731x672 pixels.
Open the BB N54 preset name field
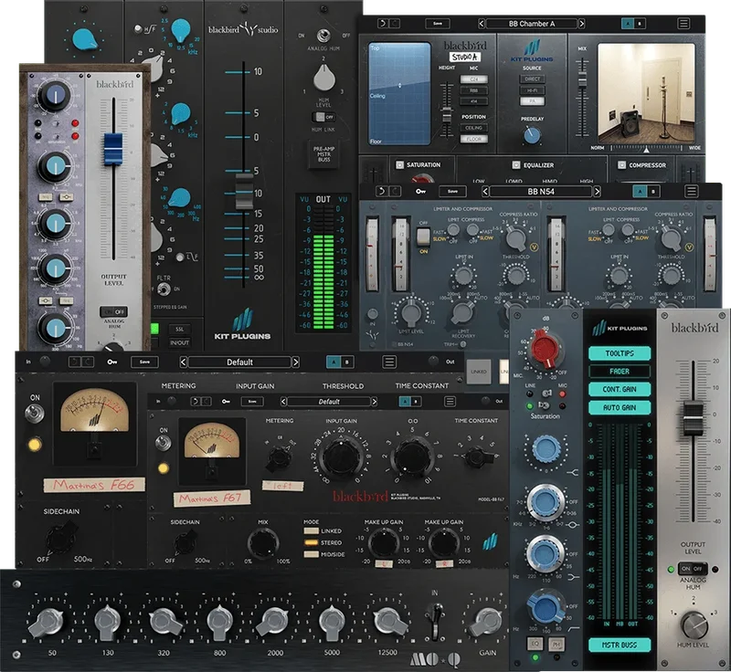(541, 192)
